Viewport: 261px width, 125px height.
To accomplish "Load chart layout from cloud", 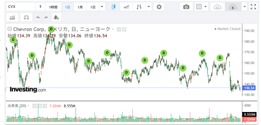I will click(x=217, y=7).
